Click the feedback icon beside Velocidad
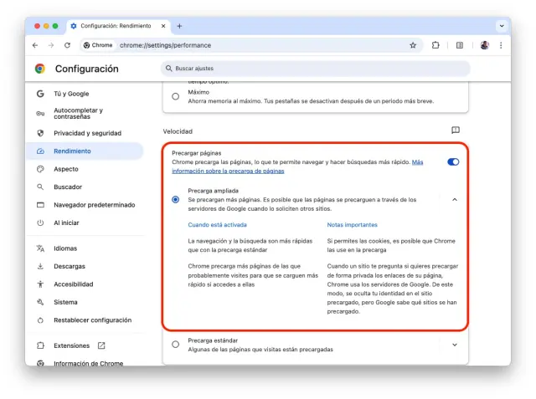Image resolution: width=536 pixels, height=399 pixels. [456, 130]
